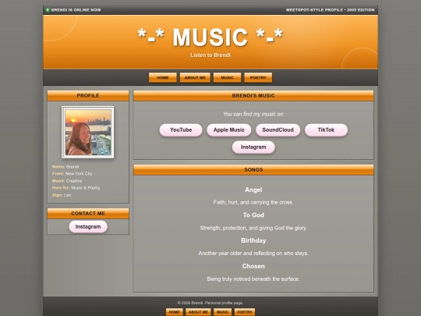Open Instagram under Brendi's Music
The image size is (421, 316).
pyautogui.click(x=253, y=147)
